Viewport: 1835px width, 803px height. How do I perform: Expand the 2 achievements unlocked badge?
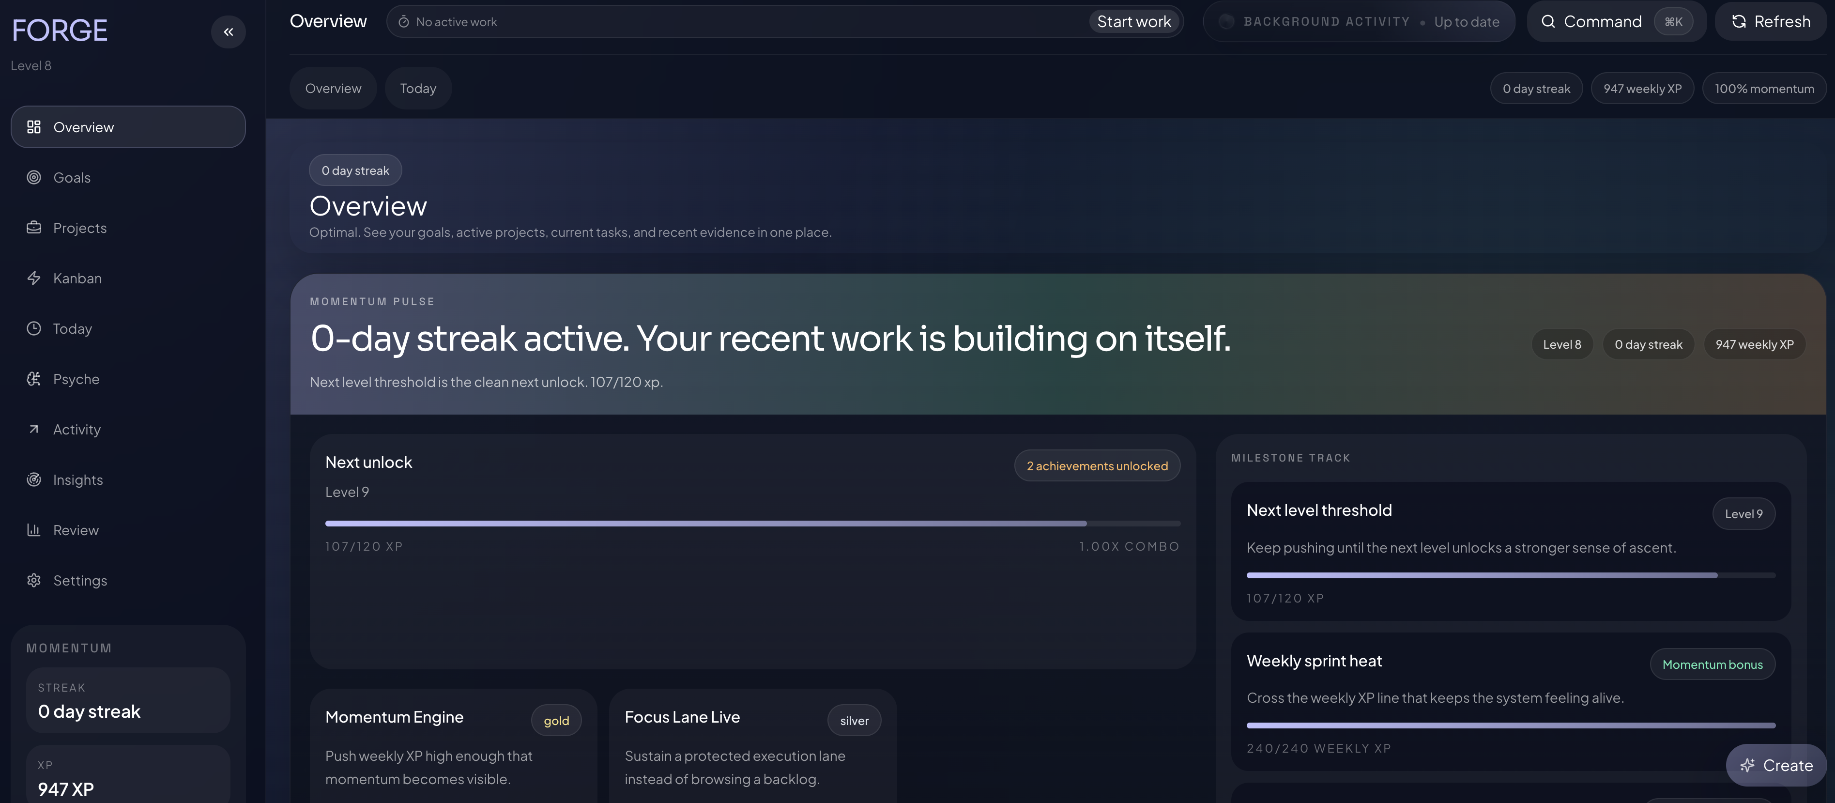point(1096,465)
